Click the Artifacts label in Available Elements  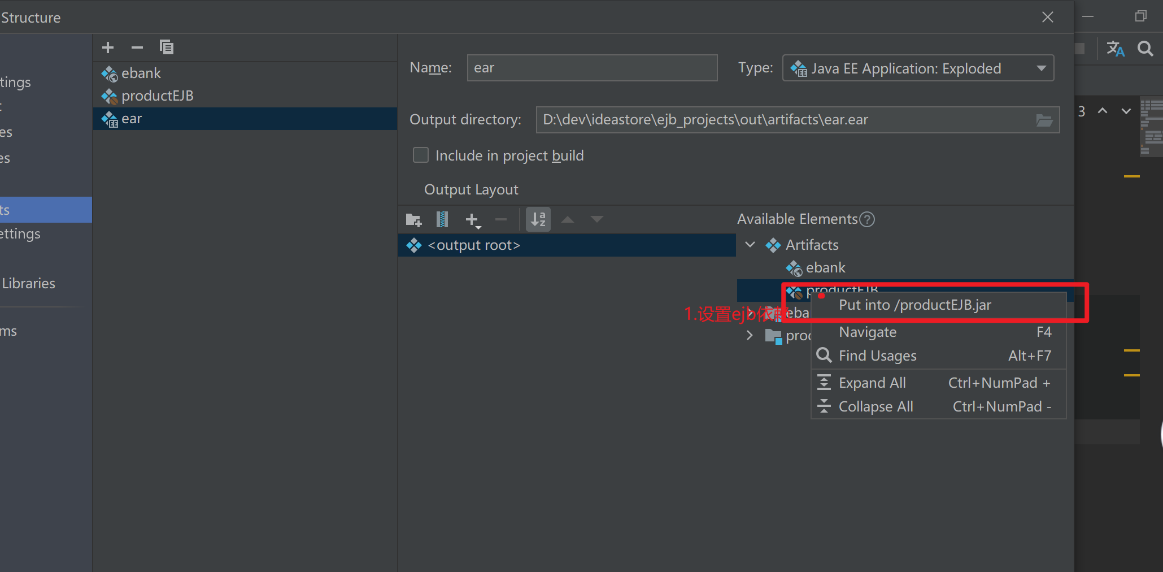click(x=812, y=245)
